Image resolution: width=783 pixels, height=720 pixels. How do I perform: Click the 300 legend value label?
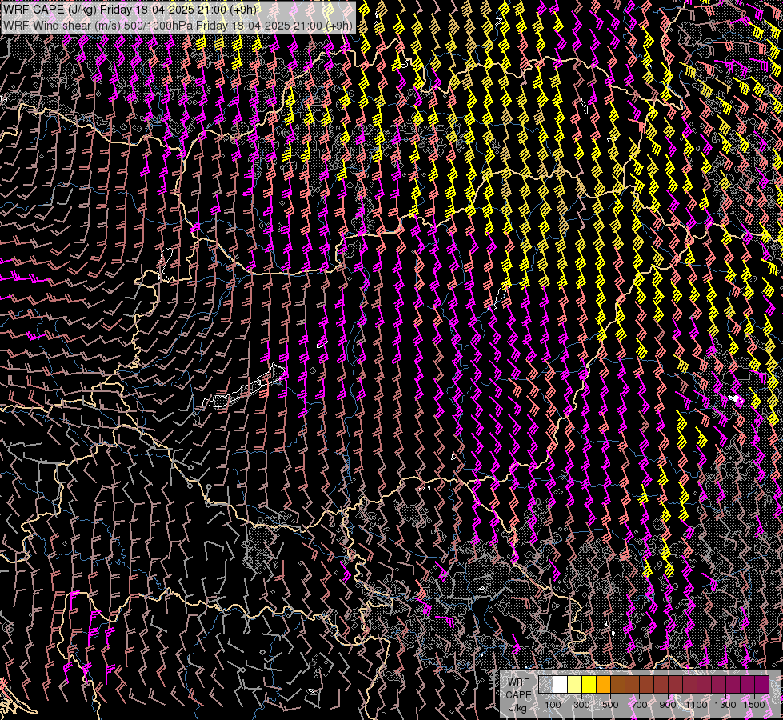(x=581, y=705)
